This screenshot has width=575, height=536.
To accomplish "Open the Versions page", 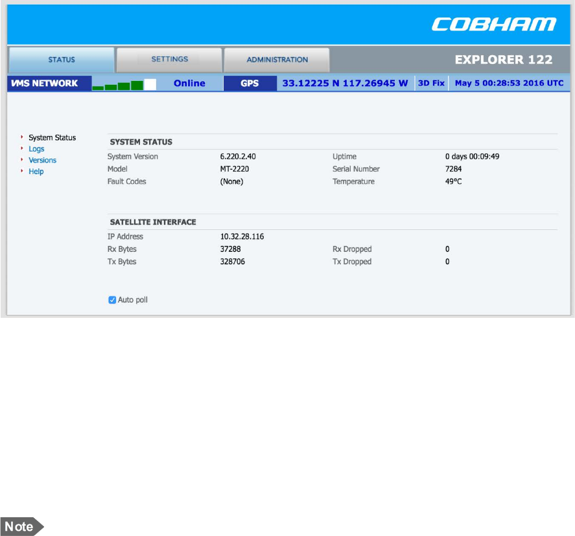I will pos(43,161).
